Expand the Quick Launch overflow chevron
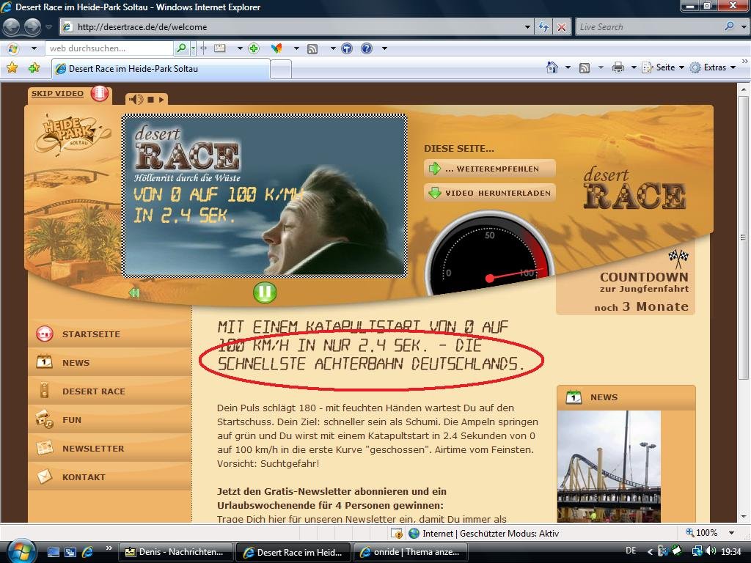The height and width of the screenshot is (563, 751). coord(109,548)
